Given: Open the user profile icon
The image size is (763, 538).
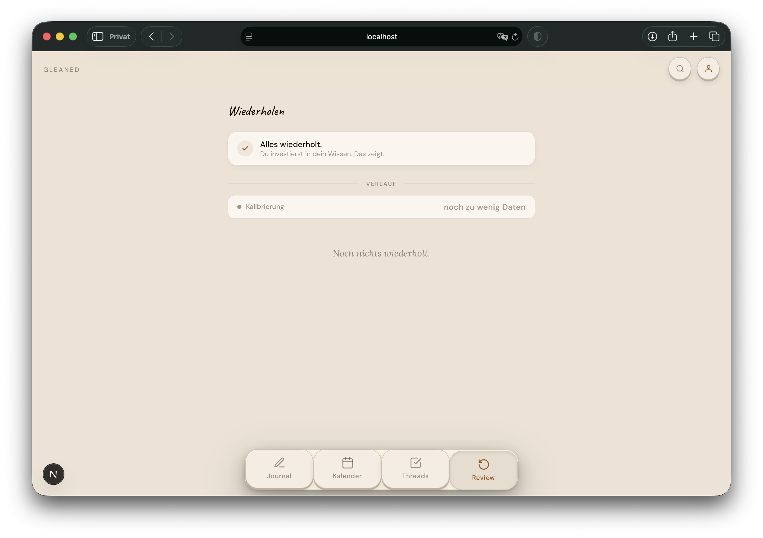Looking at the screenshot, I should [708, 69].
